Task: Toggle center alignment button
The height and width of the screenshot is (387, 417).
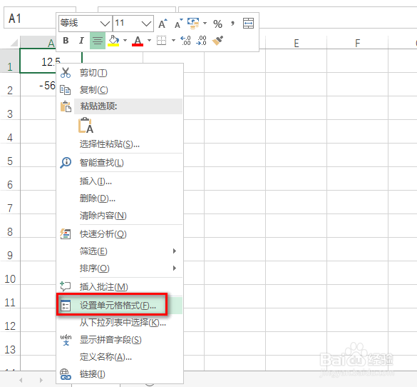Action: tap(98, 41)
